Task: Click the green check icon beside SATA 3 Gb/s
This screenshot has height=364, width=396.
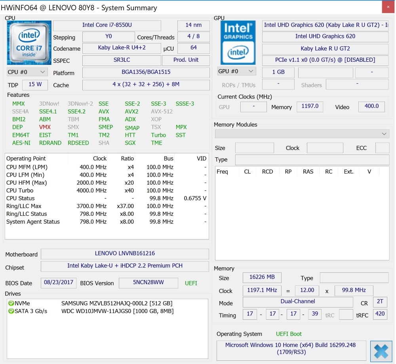Action: coord(11,311)
